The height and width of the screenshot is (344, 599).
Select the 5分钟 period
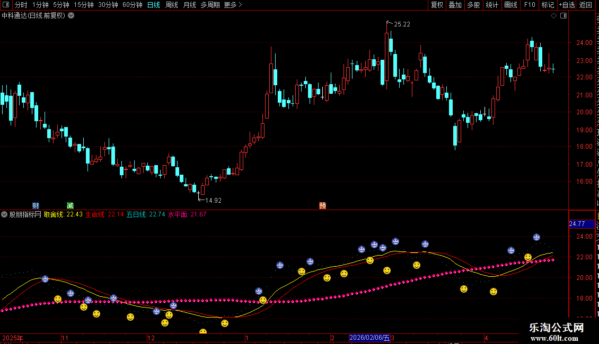coord(61,5)
